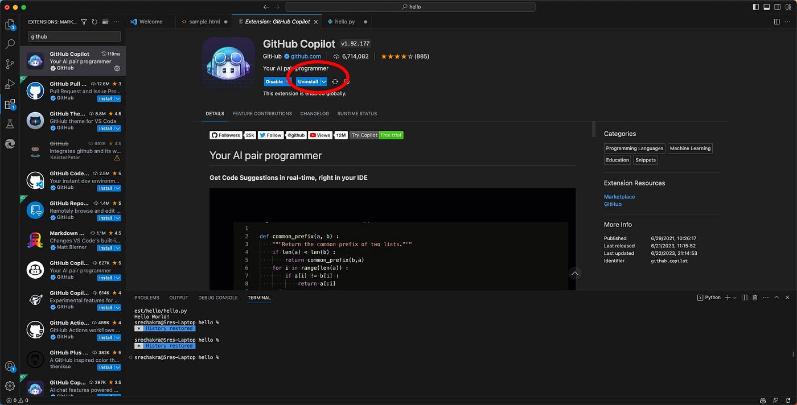Refresh the extensions list
This screenshot has height=405, width=797.
pos(95,22)
